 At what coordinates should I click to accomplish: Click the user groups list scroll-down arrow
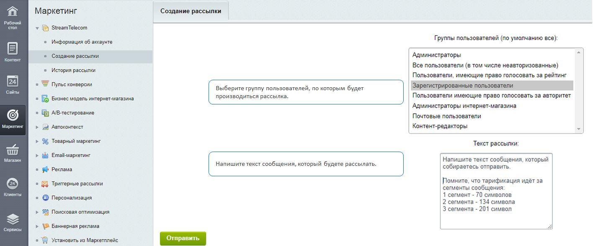579,129
